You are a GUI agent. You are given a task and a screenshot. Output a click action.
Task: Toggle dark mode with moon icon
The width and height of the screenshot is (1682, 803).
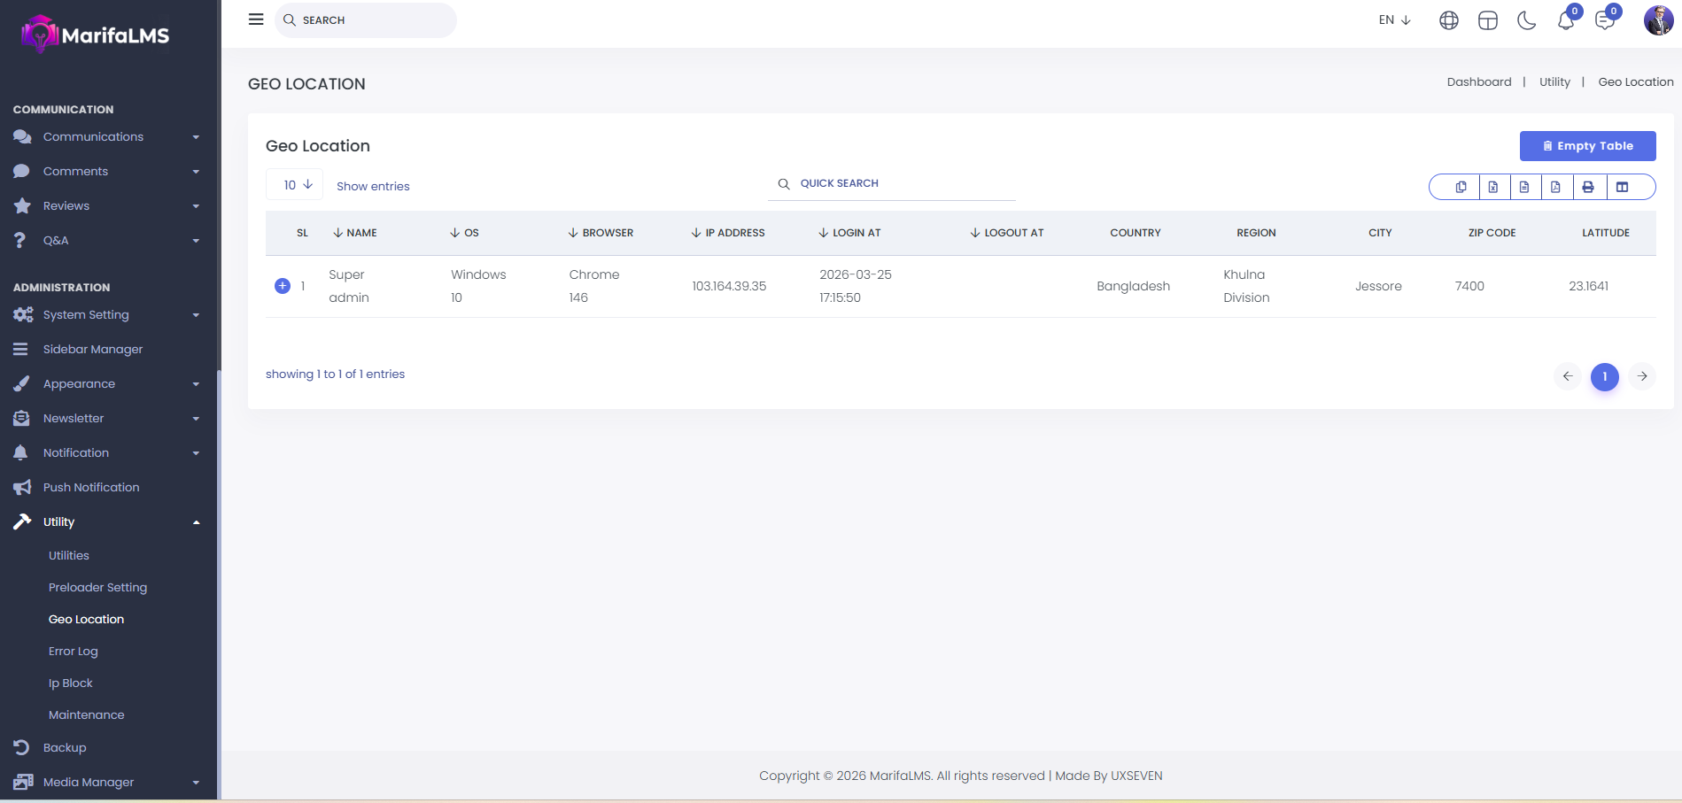coord(1526,20)
